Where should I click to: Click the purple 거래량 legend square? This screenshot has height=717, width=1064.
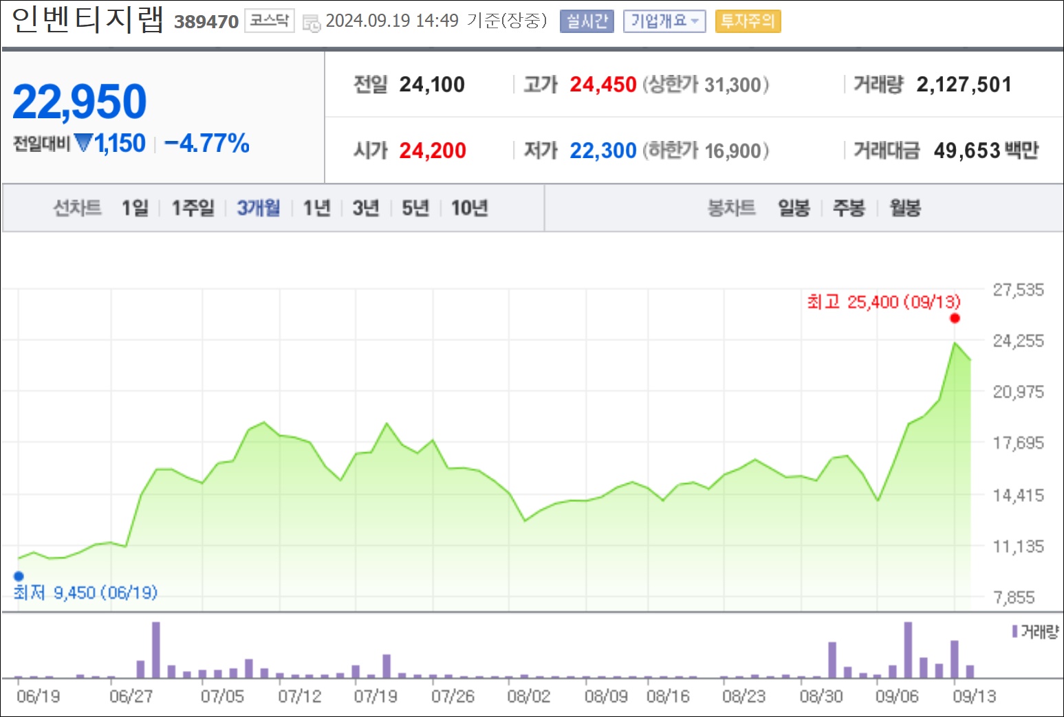[x=1014, y=631]
